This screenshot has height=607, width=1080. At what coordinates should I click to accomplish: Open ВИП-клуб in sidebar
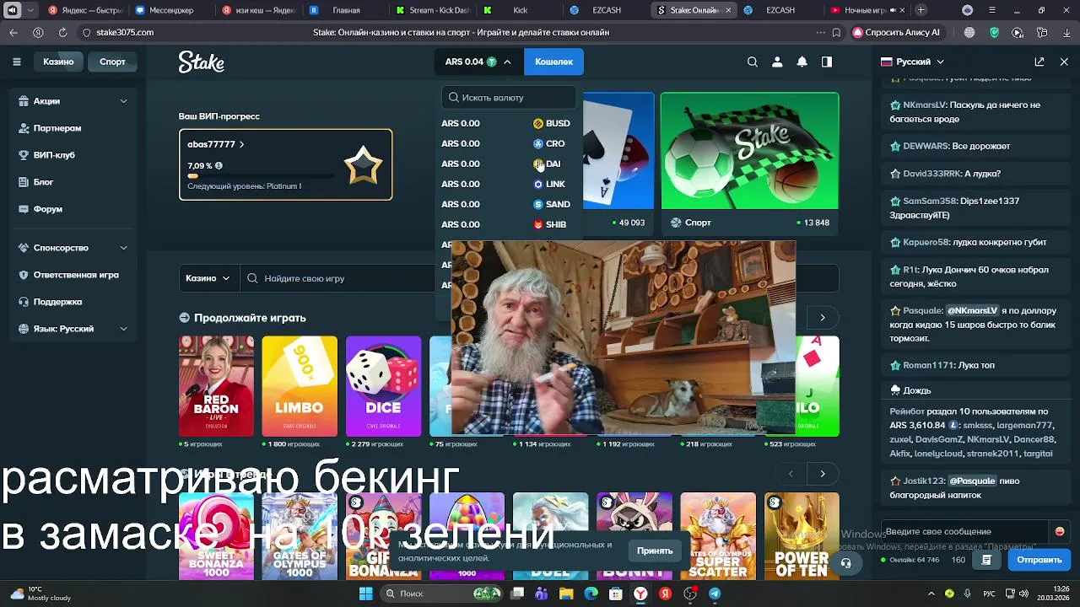tap(54, 155)
